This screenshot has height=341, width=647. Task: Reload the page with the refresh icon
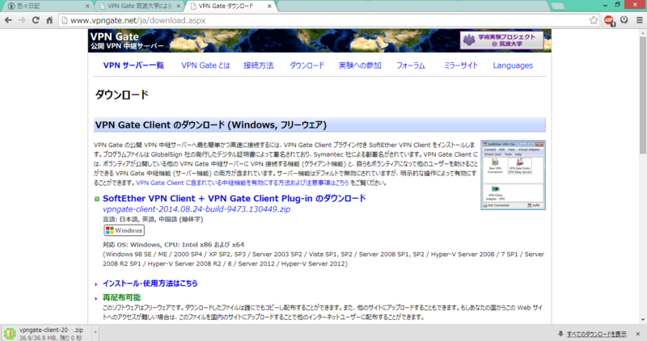coord(36,20)
